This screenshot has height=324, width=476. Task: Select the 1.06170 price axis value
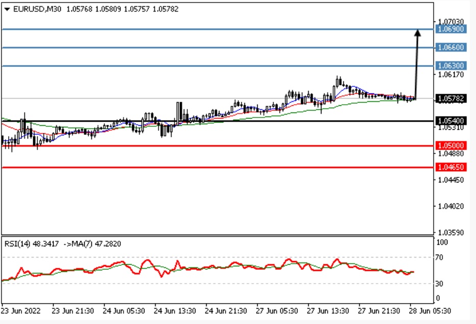click(x=451, y=75)
